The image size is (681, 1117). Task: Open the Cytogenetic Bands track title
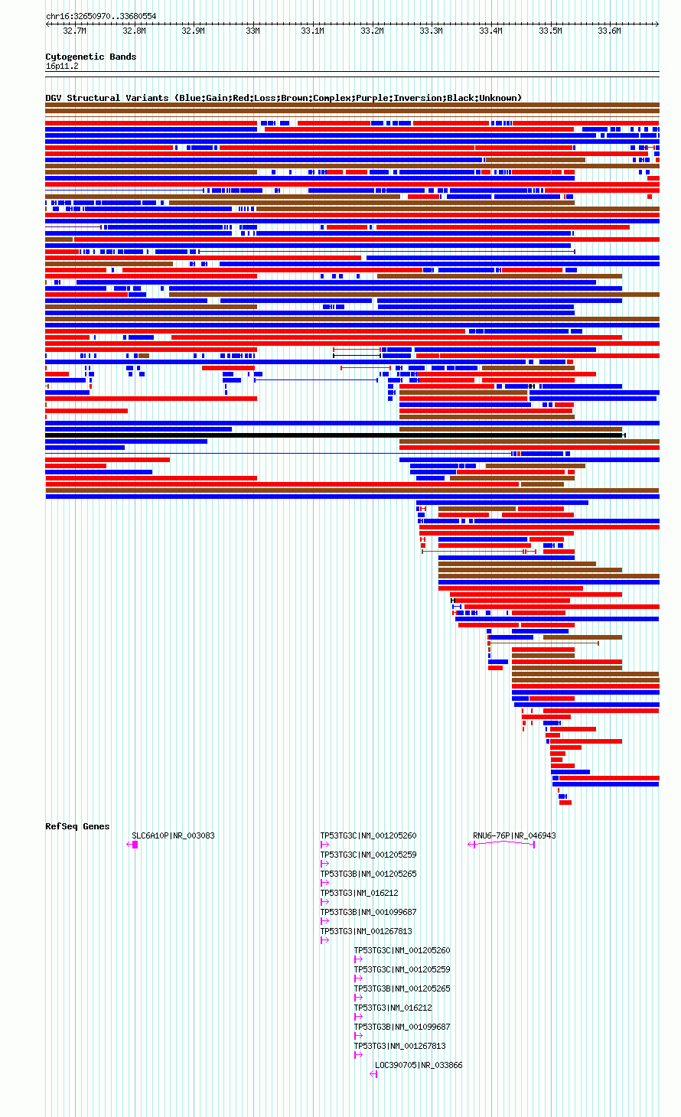click(91, 57)
